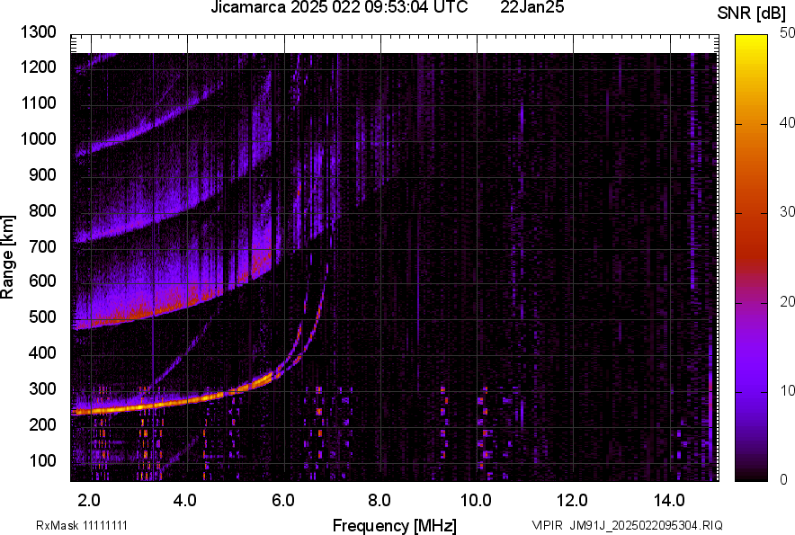
Task: Click the Range [km] axis label
Action: (9, 257)
